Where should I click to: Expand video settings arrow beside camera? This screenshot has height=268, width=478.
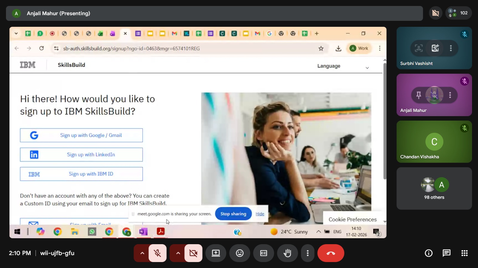pyautogui.click(x=178, y=253)
